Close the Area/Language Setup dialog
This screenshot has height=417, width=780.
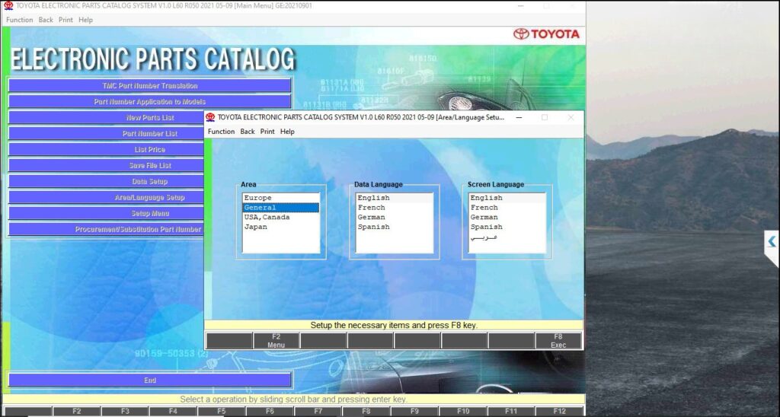click(x=571, y=117)
